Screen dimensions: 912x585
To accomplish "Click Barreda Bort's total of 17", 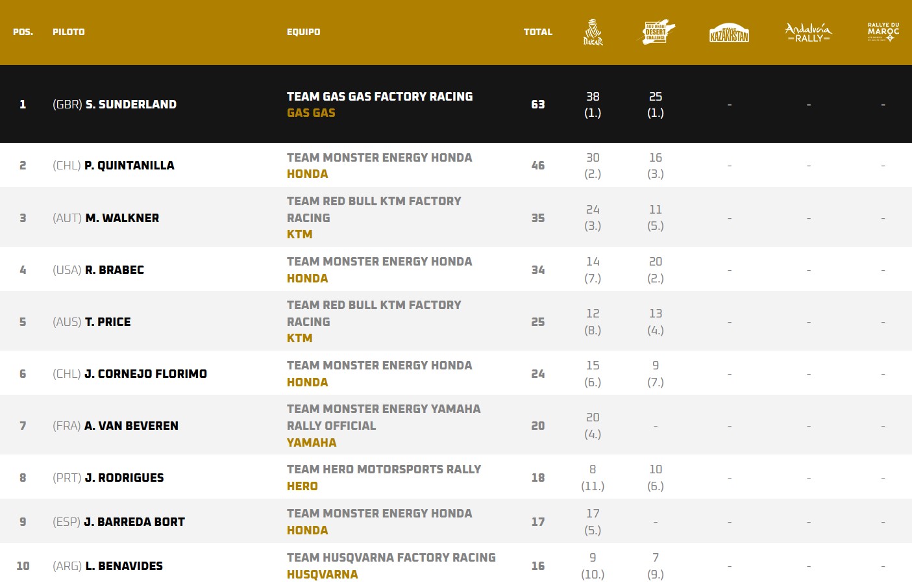I will tap(538, 521).
